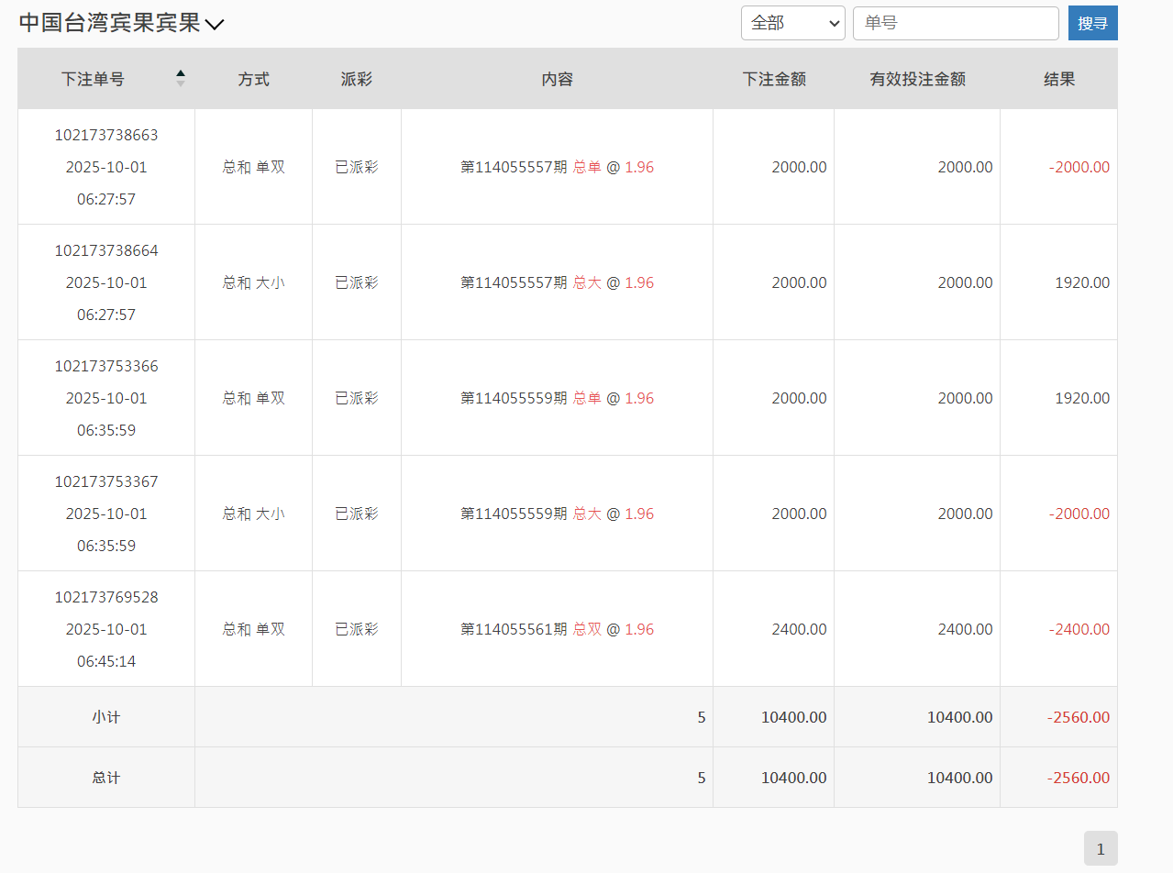The height and width of the screenshot is (873, 1173).
Task: Open page 1 in pagination
Action: click(1101, 848)
